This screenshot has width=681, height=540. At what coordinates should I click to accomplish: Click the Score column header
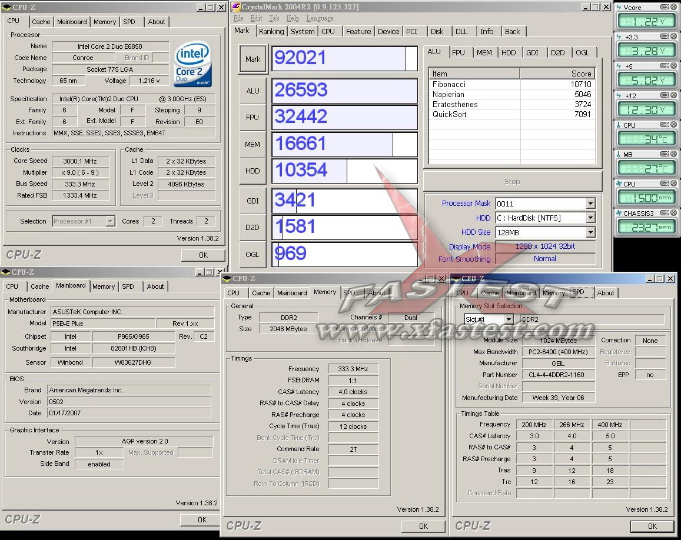click(x=557, y=74)
